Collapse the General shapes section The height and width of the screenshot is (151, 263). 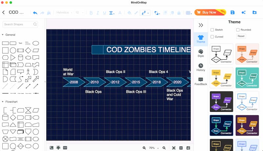(3, 35)
